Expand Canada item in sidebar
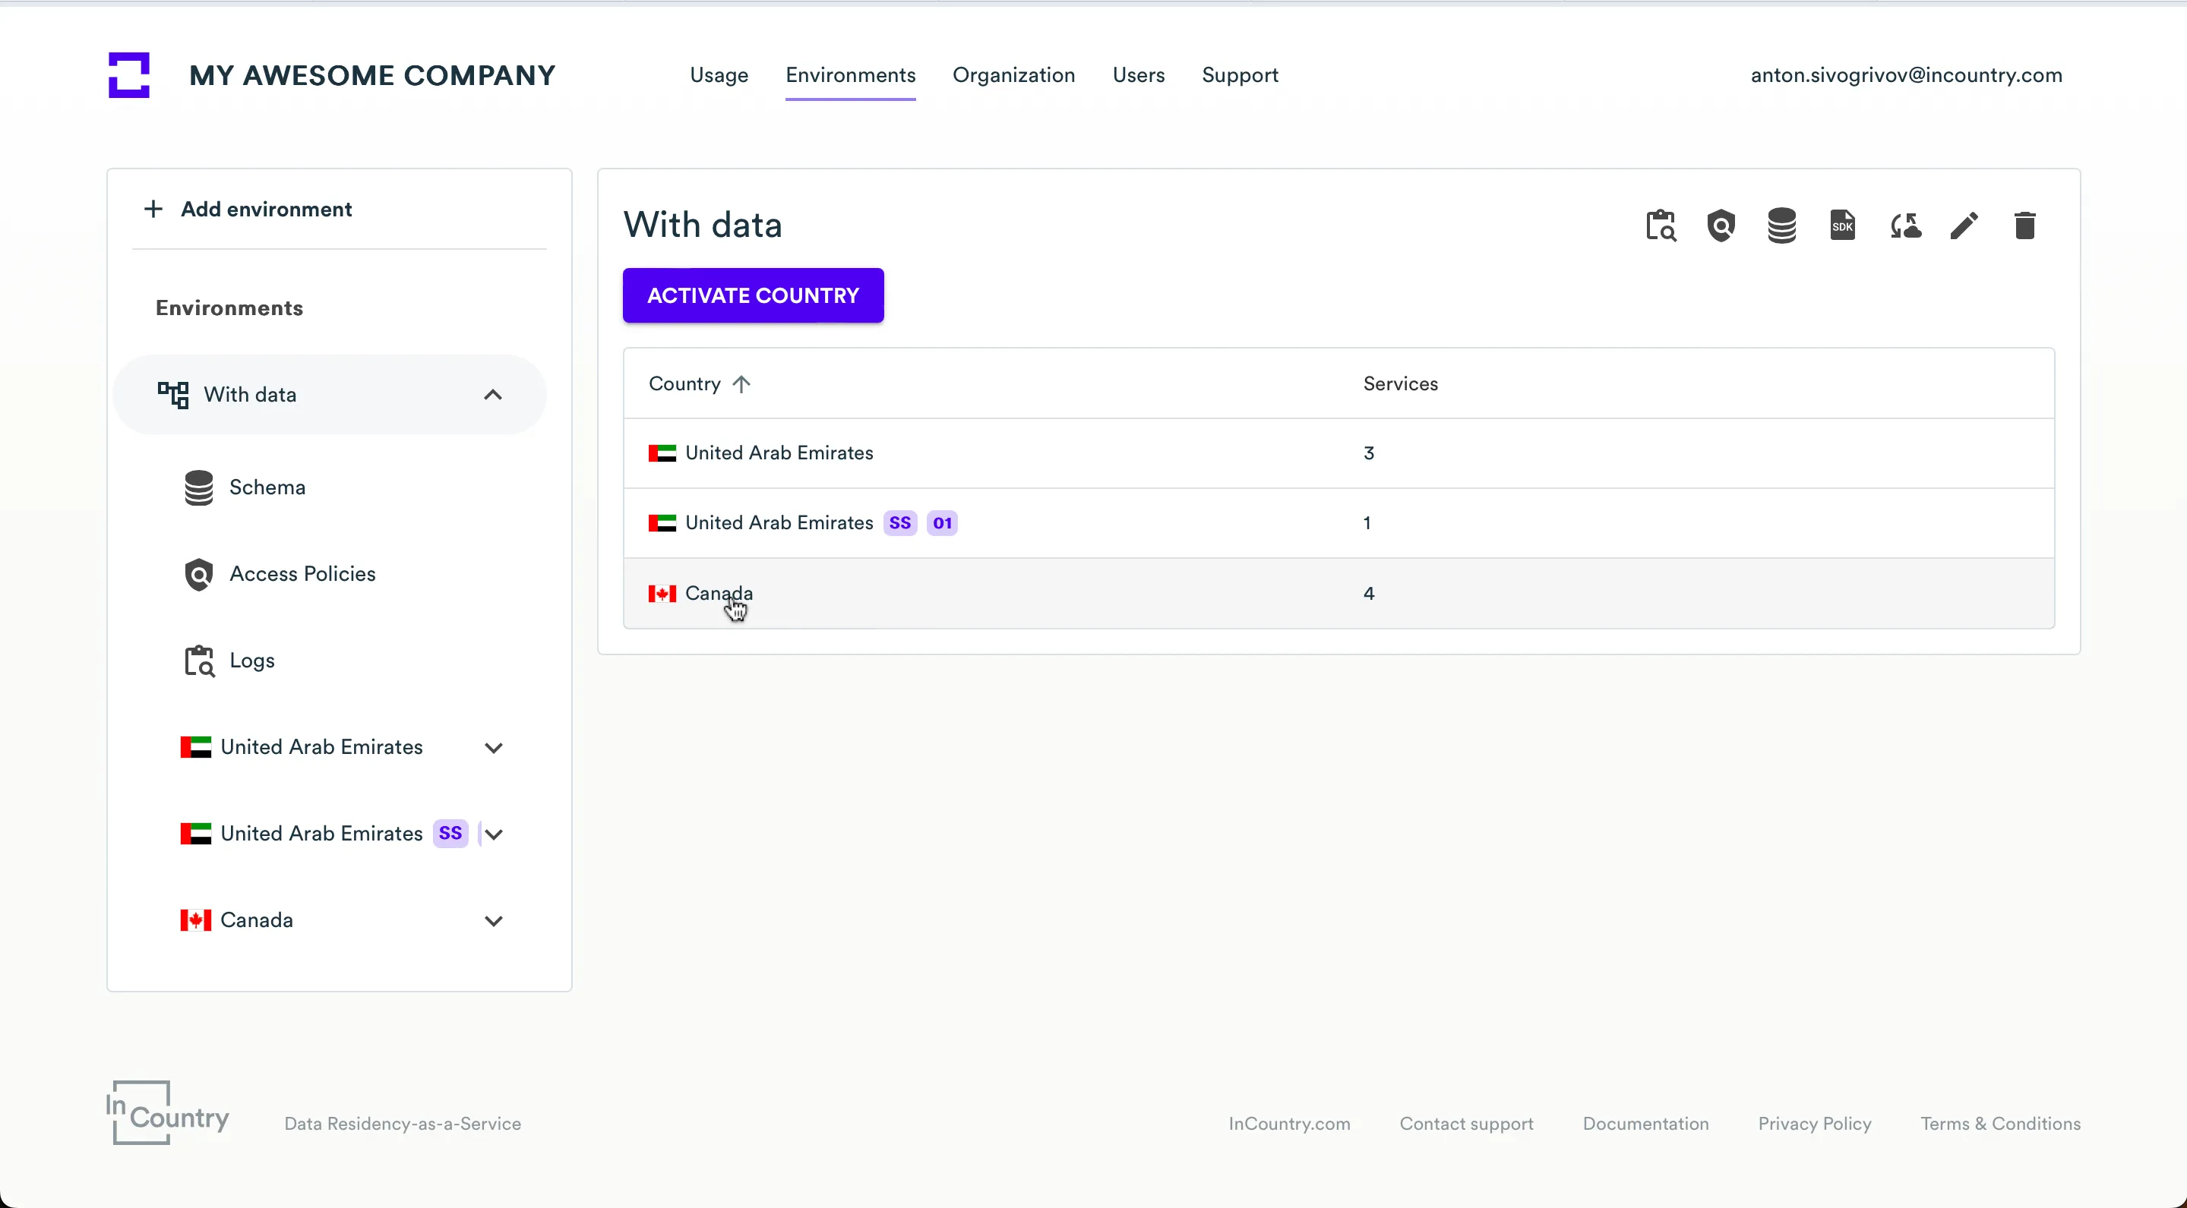 click(493, 921)
